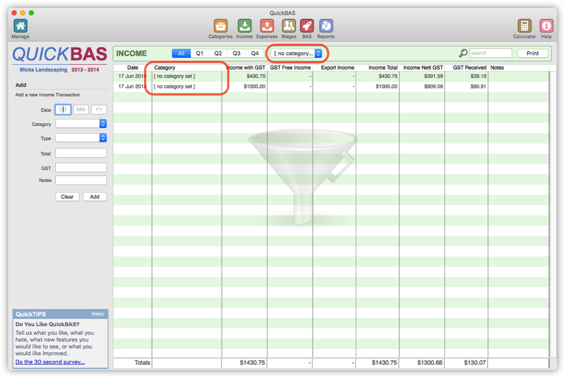Open the Help info icon
565x378 pixels.
point(546,26)
